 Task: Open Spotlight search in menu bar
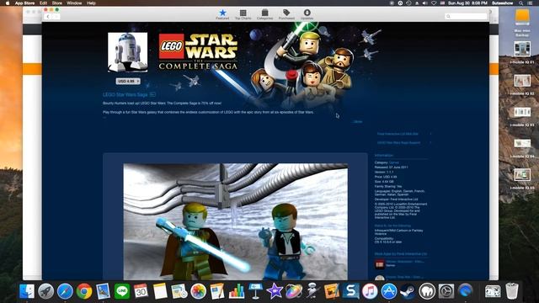coord(521,3)
